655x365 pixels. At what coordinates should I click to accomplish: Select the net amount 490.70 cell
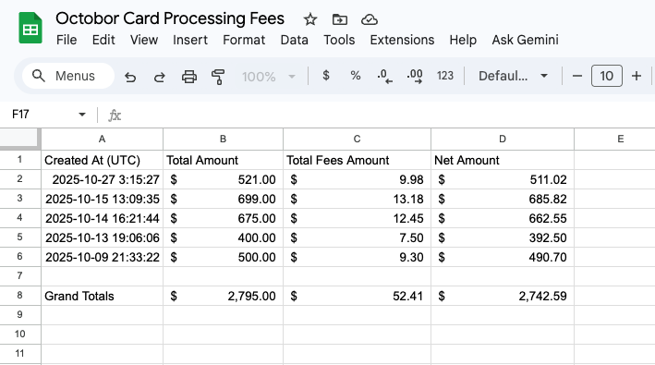503,257
